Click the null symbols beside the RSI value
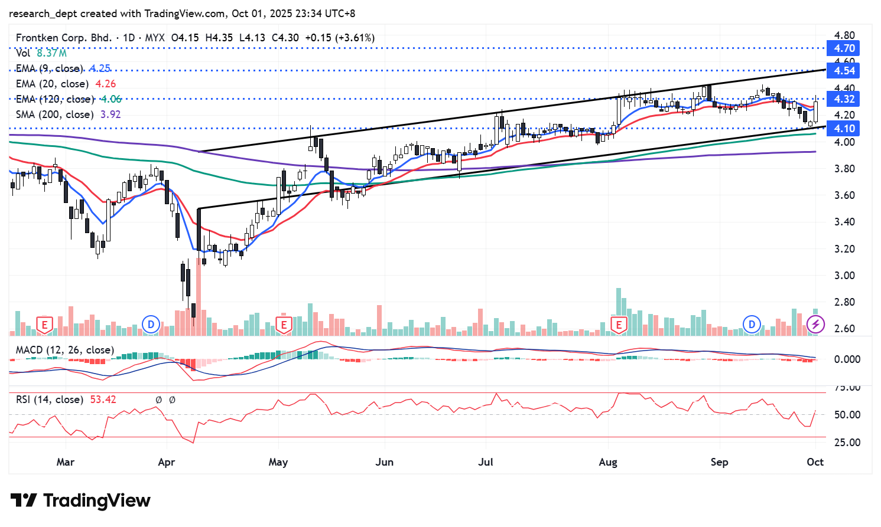This screenshot has height=527, width=881. point(165,400)
